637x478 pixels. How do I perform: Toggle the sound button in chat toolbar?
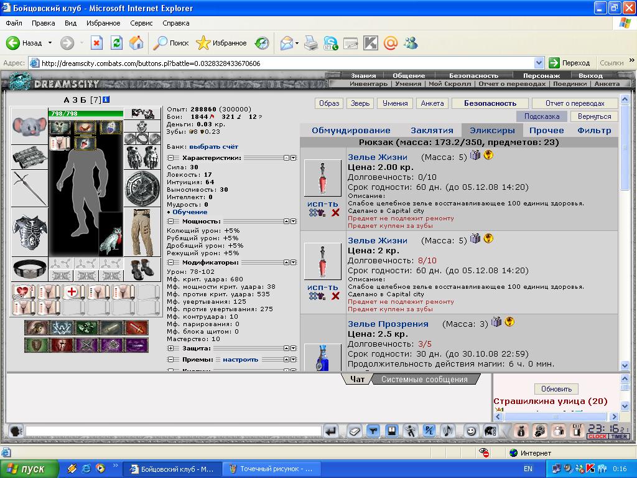point(448,431)
